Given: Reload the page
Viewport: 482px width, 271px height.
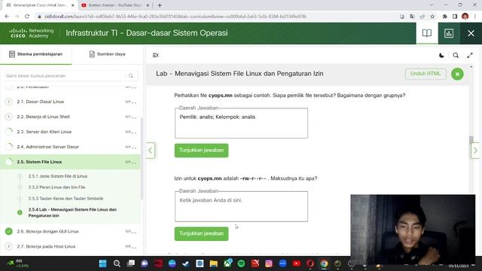Looking at the screenshot, I should [x=27, y=17].
